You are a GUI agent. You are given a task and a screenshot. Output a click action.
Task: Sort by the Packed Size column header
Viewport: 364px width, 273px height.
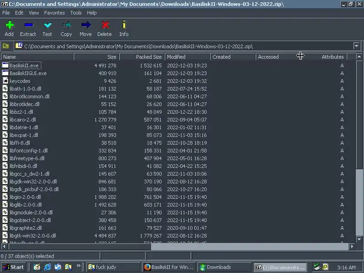point(142,56)
